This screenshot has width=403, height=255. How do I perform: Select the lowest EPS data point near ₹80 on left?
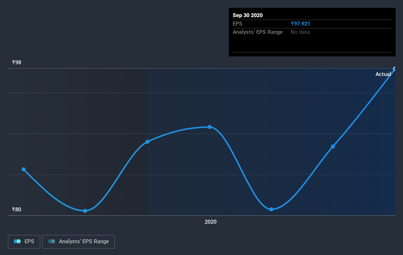pyautogui.click(x=85, y=211)
